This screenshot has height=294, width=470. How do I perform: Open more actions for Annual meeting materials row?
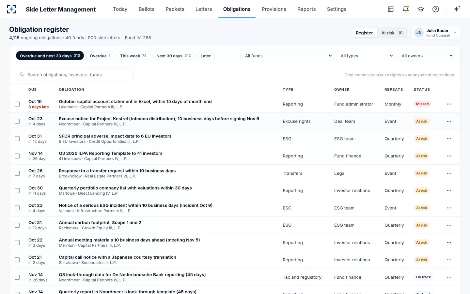(449, 242)
